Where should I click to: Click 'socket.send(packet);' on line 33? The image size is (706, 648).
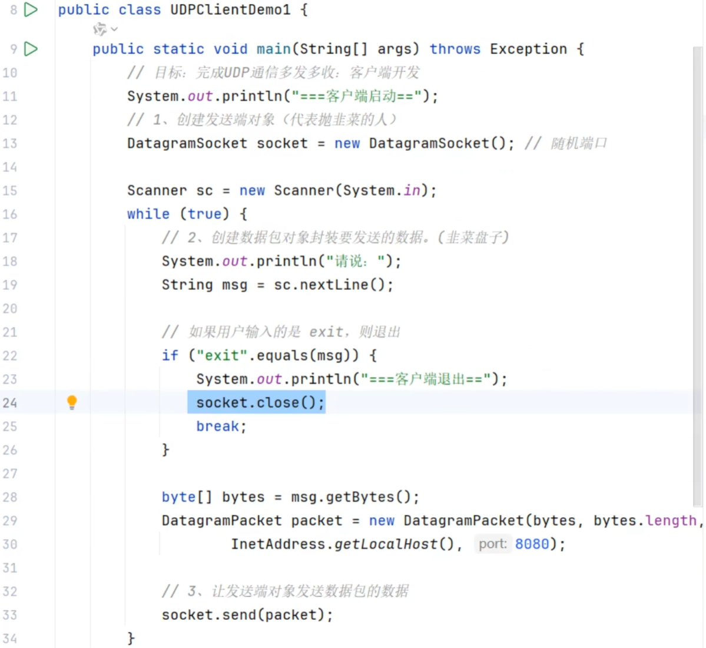click(x=247, y=614)
